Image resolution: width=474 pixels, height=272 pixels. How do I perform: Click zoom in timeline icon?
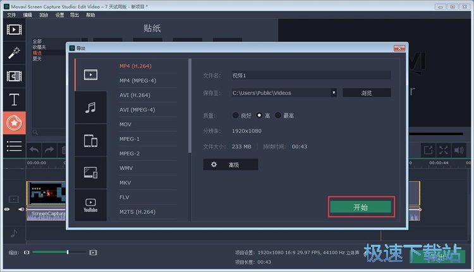[93, 252]
